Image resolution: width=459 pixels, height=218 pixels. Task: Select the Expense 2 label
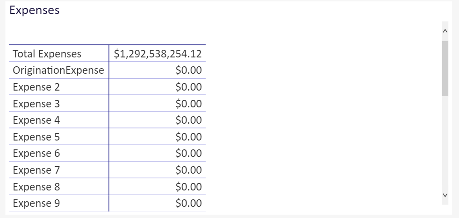[x=36, y=87]
